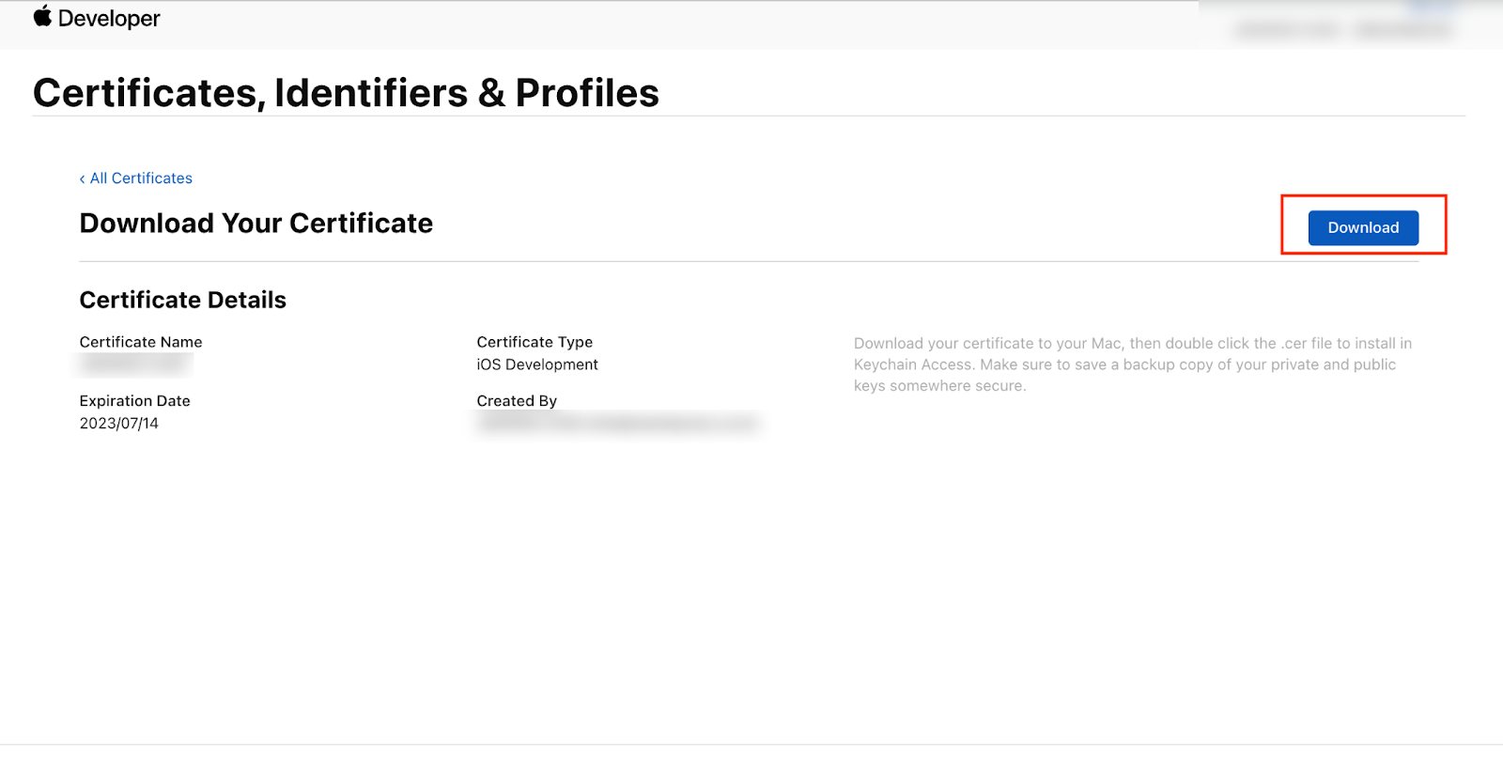Click the back chevron before All Certificates

[83, 178]
